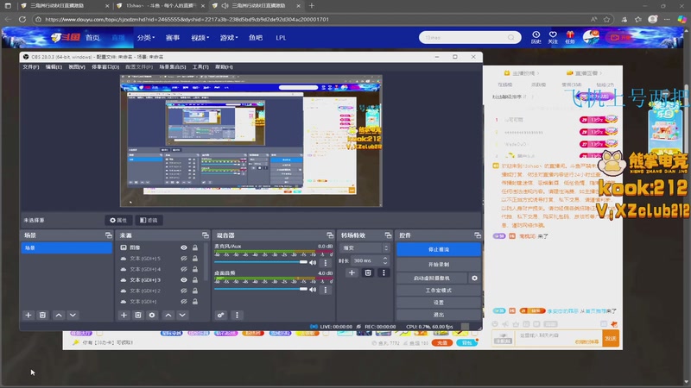Open OBS 文件(F) menu
The width and height of the screenshot is (691, 388).
tap(31, 67)
